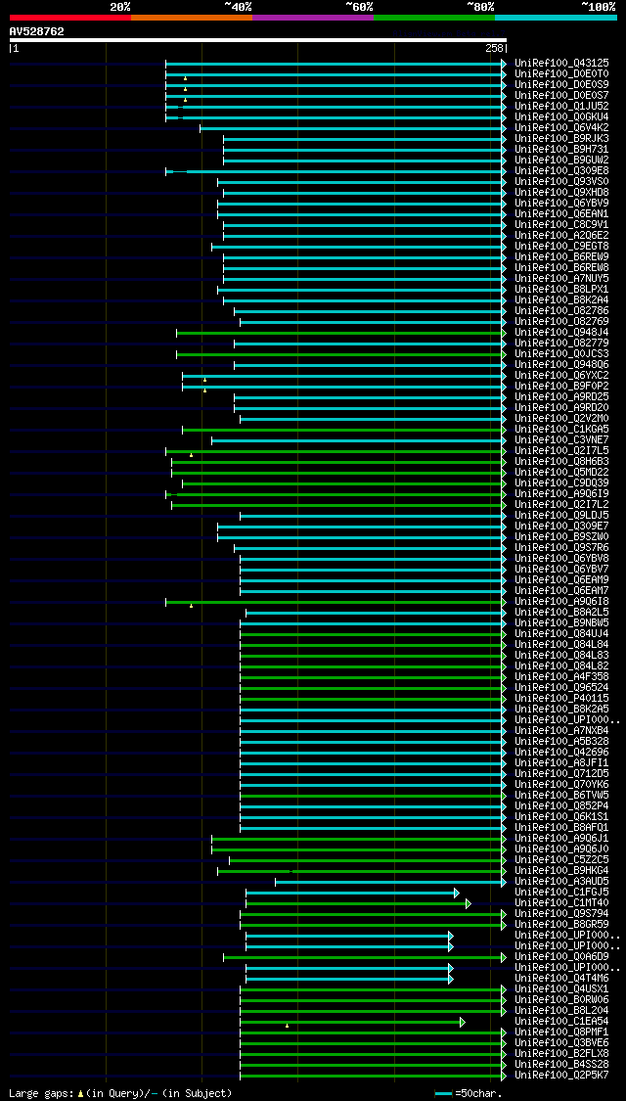Select the UniRef100_C3VNE7 label

click(x=561, y=440)
